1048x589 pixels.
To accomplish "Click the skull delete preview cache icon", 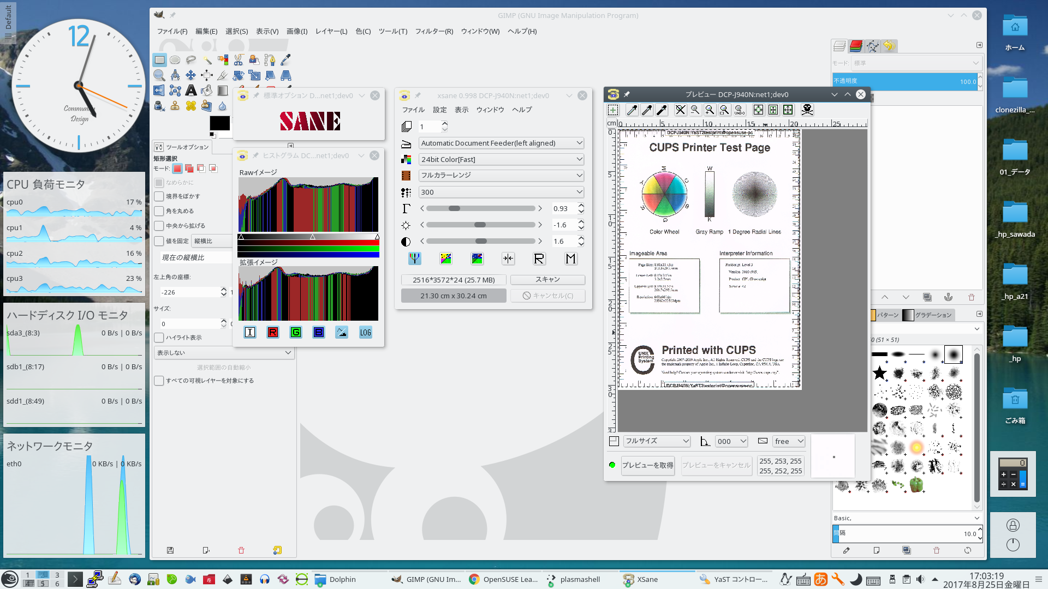I will coord(807,110).
